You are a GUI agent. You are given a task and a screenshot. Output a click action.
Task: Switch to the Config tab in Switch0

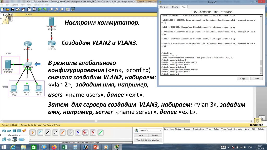click(x=175, y=7)
